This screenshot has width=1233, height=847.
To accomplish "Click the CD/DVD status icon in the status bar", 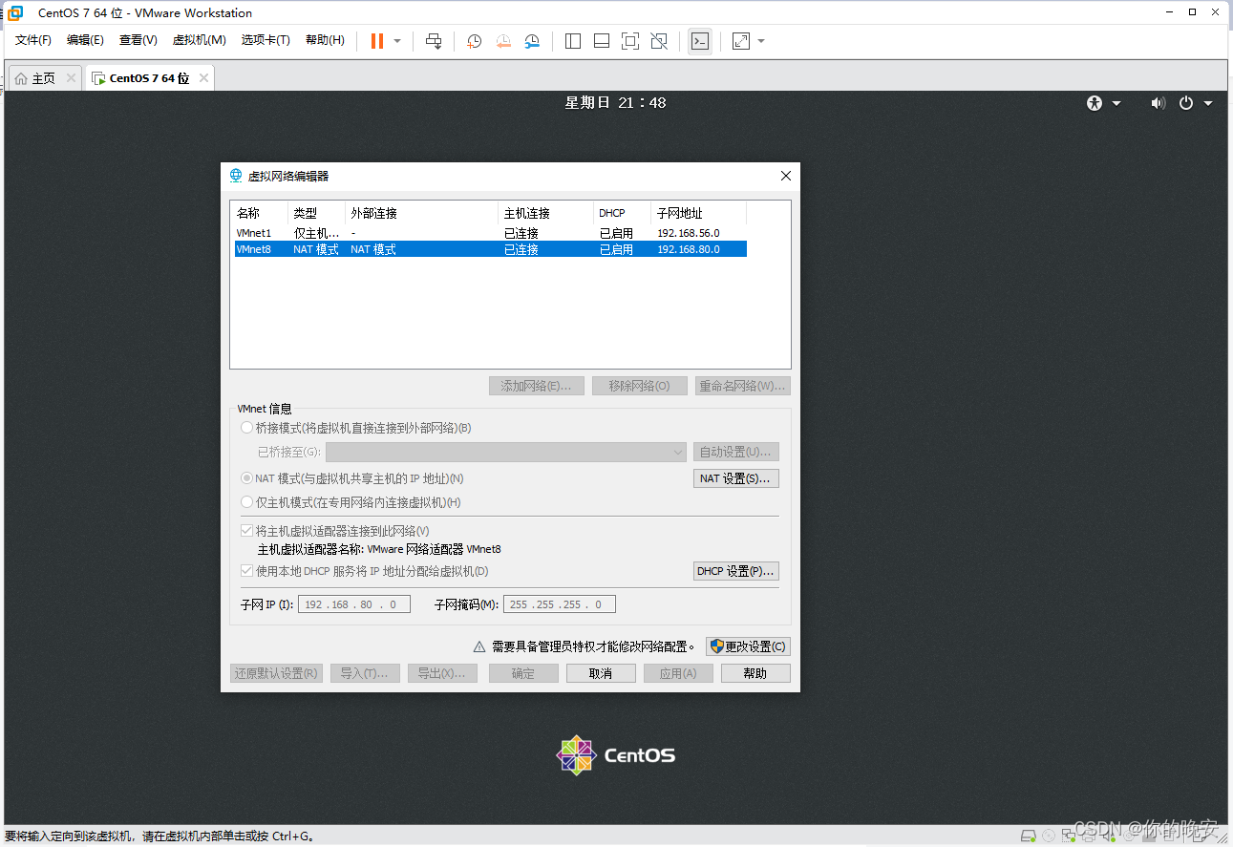I will (1049, 836).
